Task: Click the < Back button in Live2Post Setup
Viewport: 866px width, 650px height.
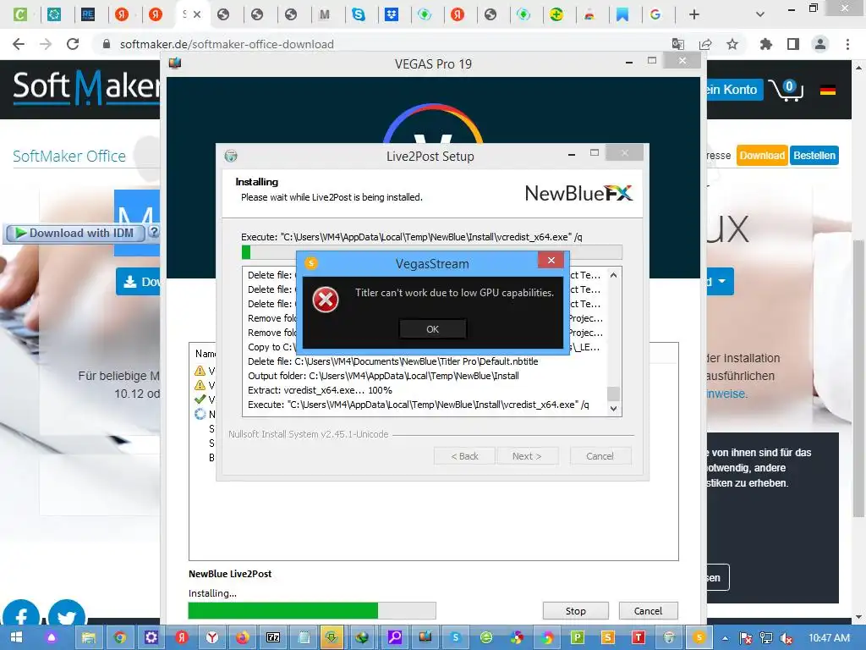Action: click(464, 456)
